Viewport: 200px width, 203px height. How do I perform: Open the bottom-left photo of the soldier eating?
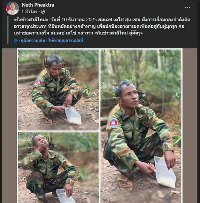click(58, 167)
